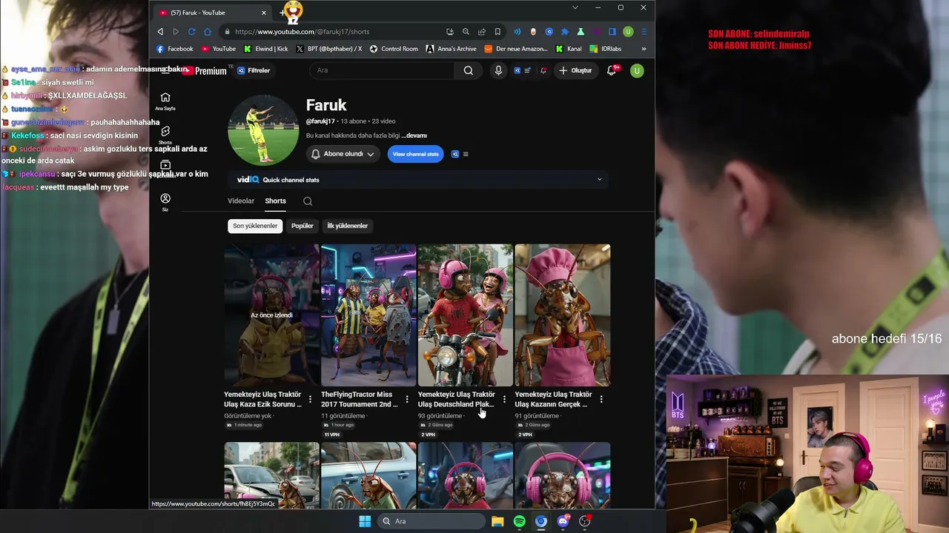Reload the YouTube page
The image size is (949, 533).
tap(191, 32)
